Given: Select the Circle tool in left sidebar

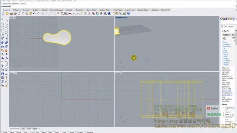Looking at the screenshot, I should coord(2,27).
